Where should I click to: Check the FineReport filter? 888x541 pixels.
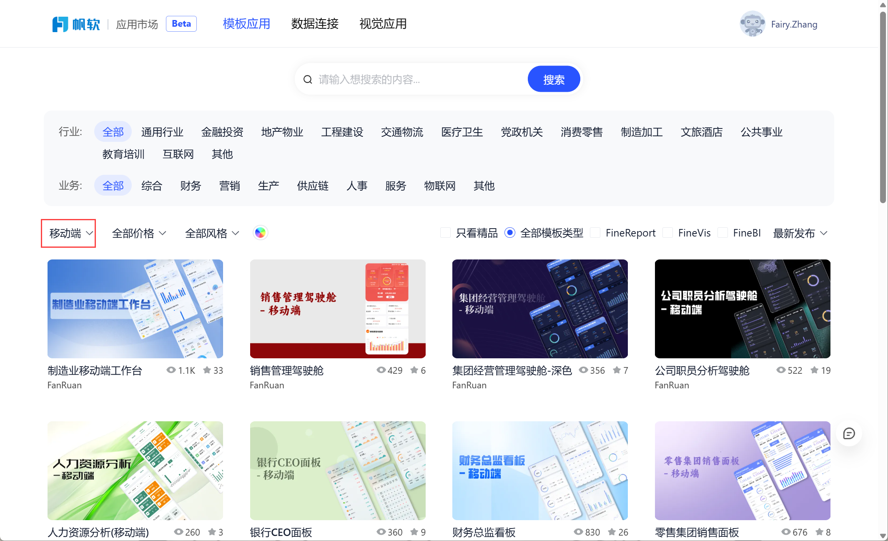[x=595, y=233]
